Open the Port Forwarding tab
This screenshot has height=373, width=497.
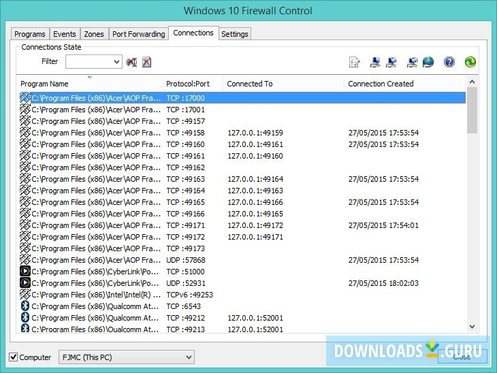point(138,34)
